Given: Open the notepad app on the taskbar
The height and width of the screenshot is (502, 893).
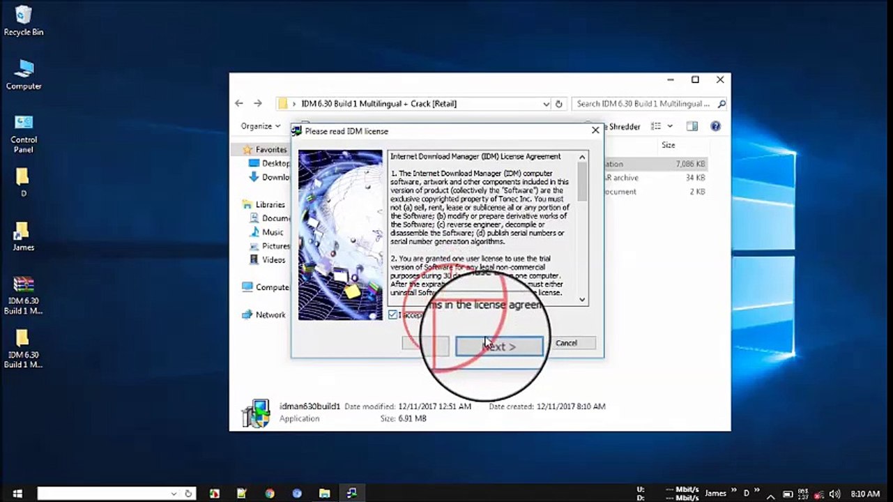Looking at the screenshot, I should coord(241,494).
